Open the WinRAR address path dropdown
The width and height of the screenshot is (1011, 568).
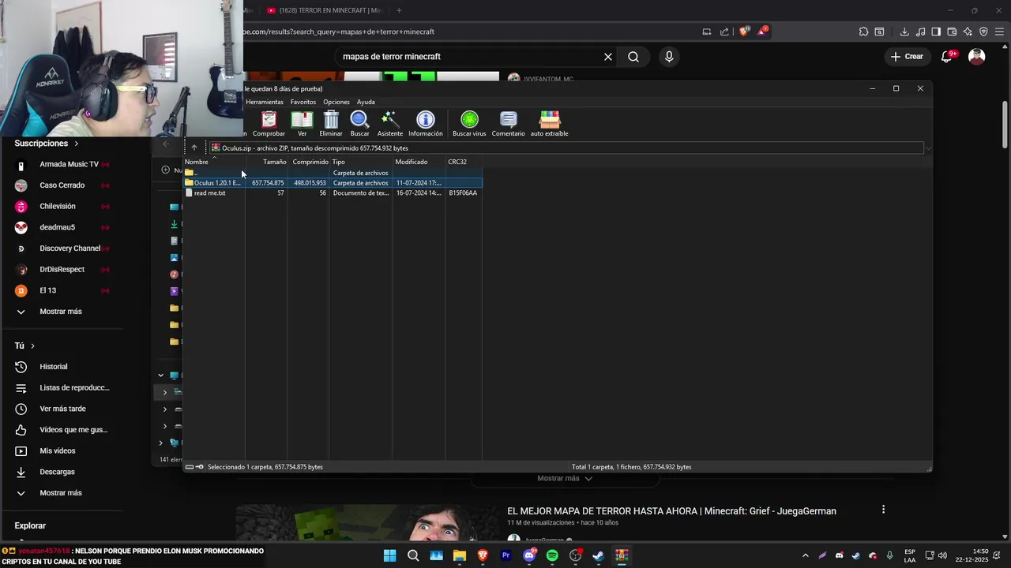[x=928, y=148]
